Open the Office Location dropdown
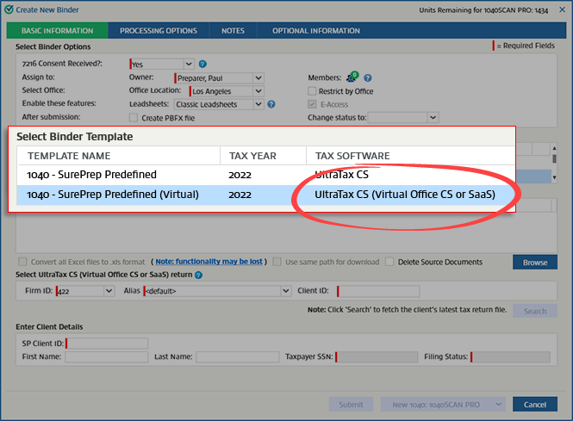This screenshot has height=421, width=573. click(x=258, y=91)
